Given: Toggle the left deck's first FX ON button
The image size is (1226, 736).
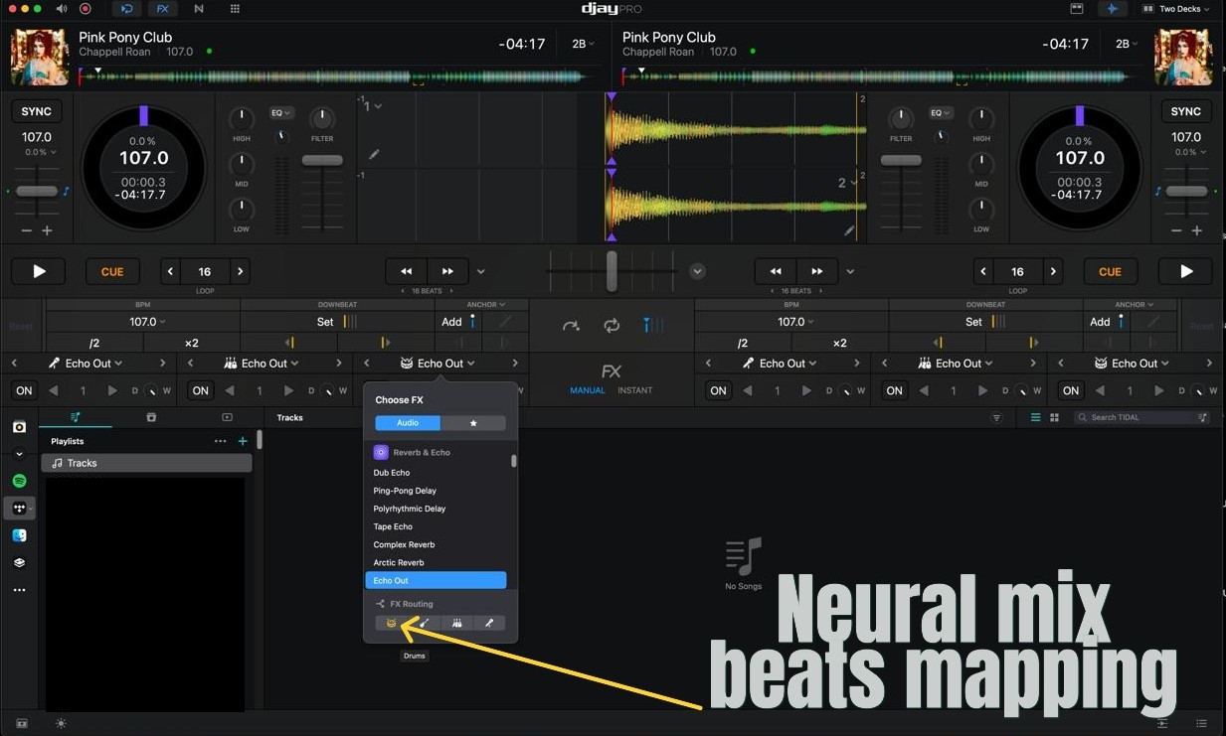Looking at the screenshot, I should [24, 390].
